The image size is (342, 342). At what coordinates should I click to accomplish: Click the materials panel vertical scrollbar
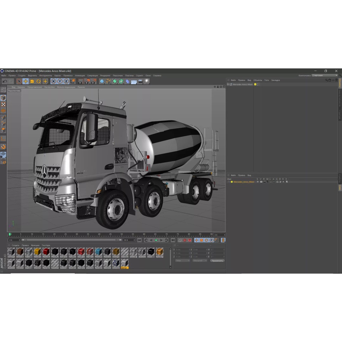[170, 258]
